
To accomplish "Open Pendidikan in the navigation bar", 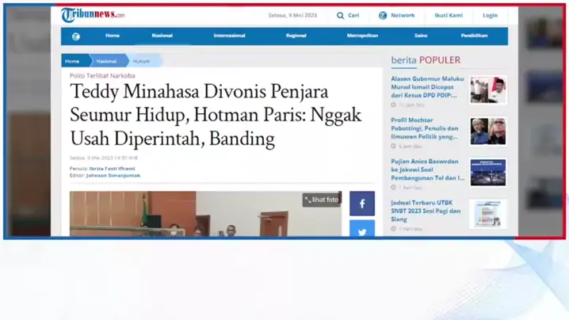I will point(474,36).
